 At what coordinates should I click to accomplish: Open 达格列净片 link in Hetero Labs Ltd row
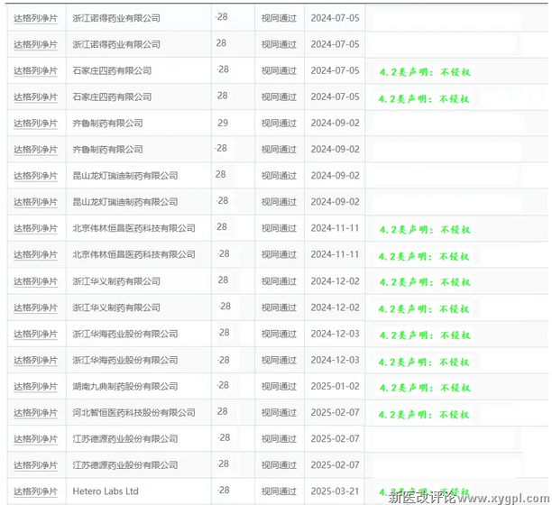click(35, 491)
